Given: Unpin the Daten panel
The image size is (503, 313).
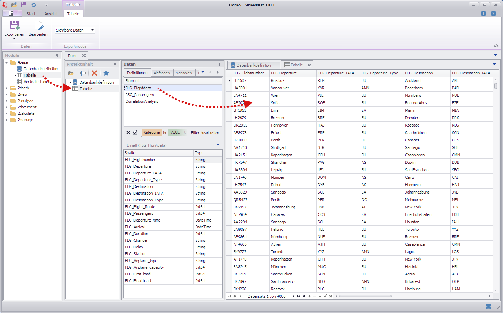Looking at the screenshot, I should (x=220, y=64).
